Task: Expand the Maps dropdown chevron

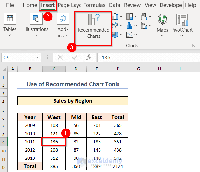Action: tap(162, 36)
